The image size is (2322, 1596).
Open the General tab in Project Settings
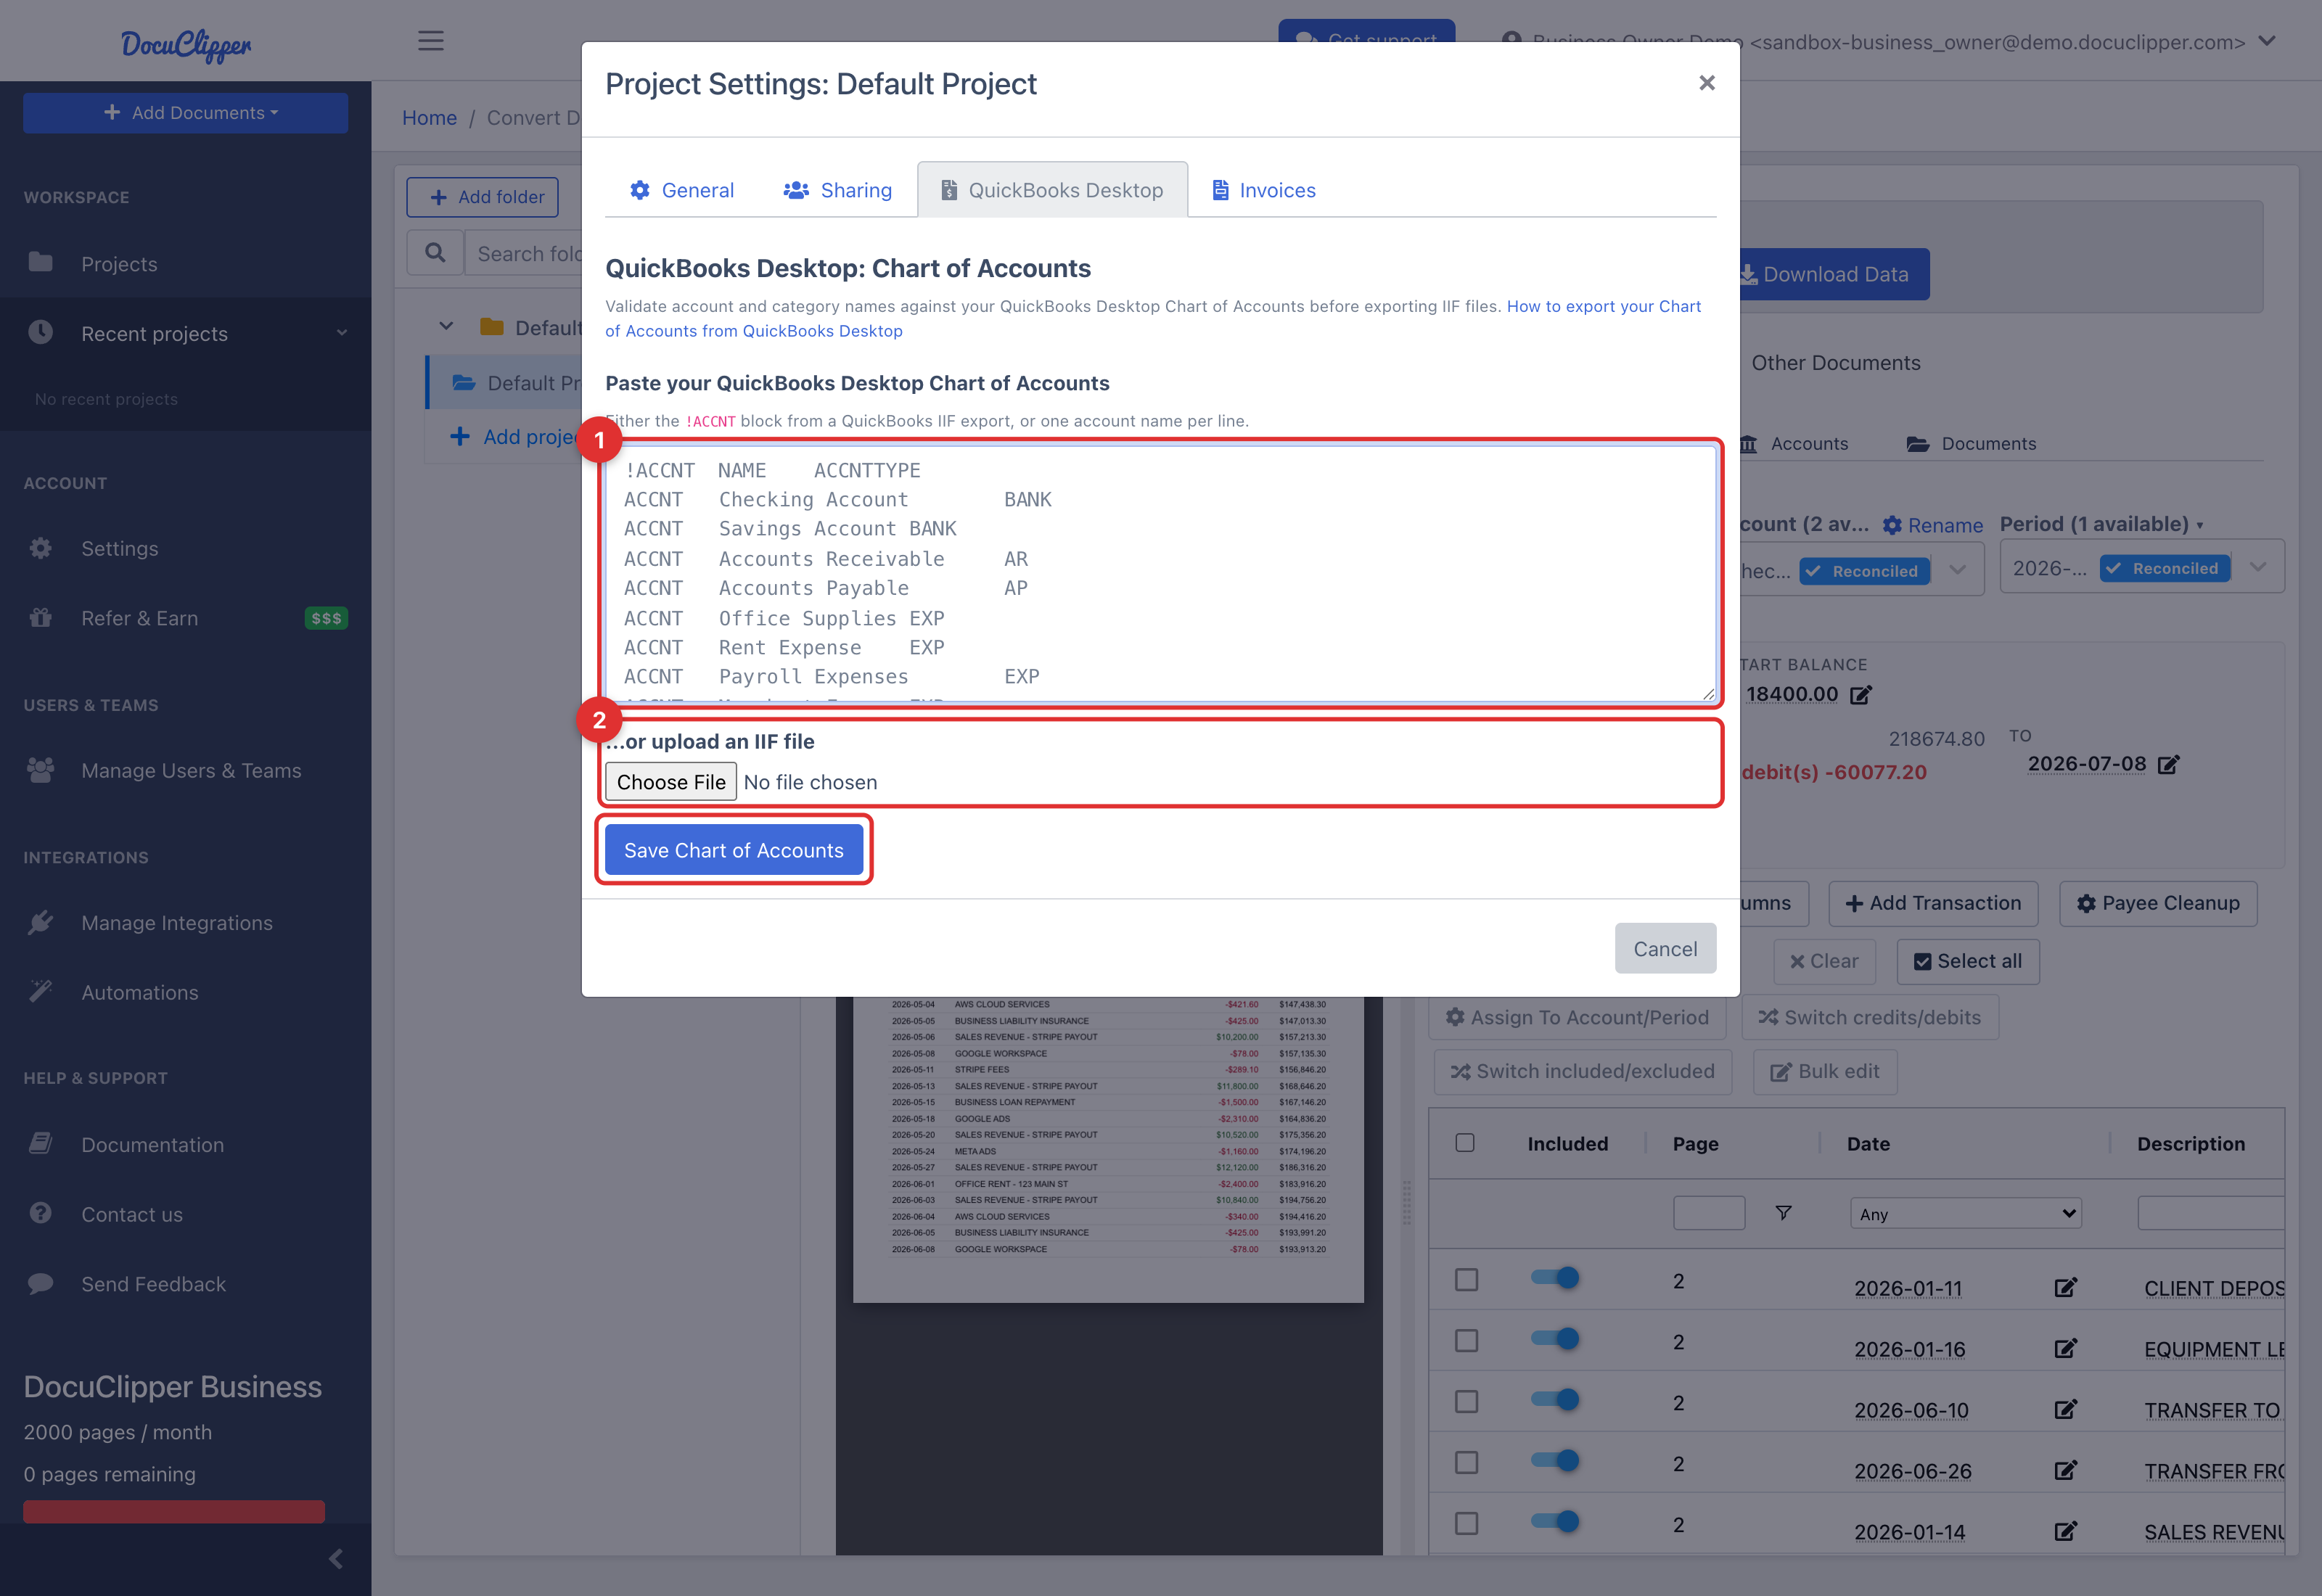(682, 190)
